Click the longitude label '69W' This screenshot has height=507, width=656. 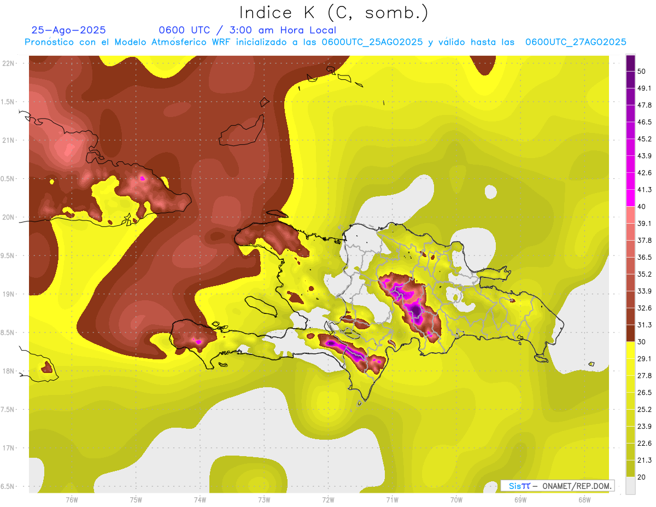(x=520, y=500)
